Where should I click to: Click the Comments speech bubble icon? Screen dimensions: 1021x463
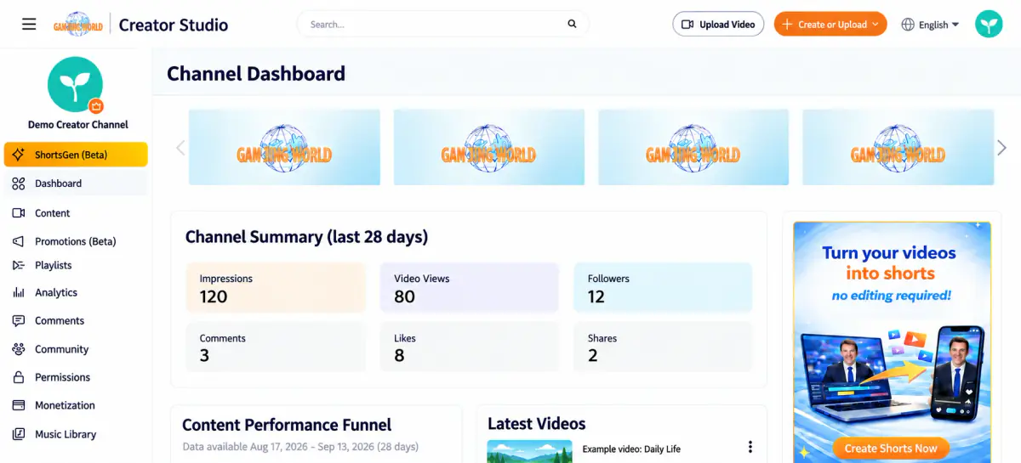click(x=19, y=320)
